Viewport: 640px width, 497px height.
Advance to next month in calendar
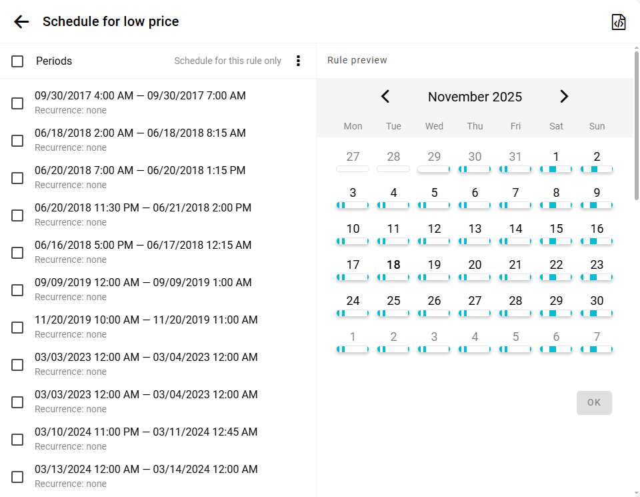pyautogui.click(x=564, y=97)
